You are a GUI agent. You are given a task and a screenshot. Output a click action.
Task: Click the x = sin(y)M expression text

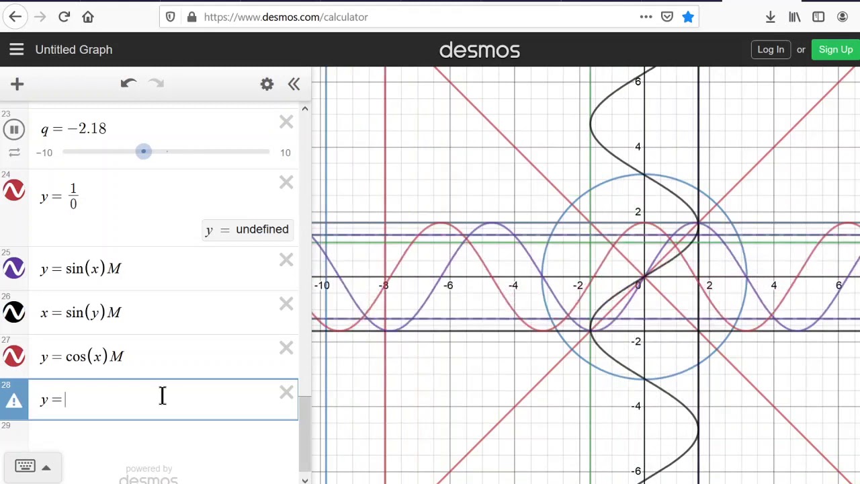coord(81,313)
